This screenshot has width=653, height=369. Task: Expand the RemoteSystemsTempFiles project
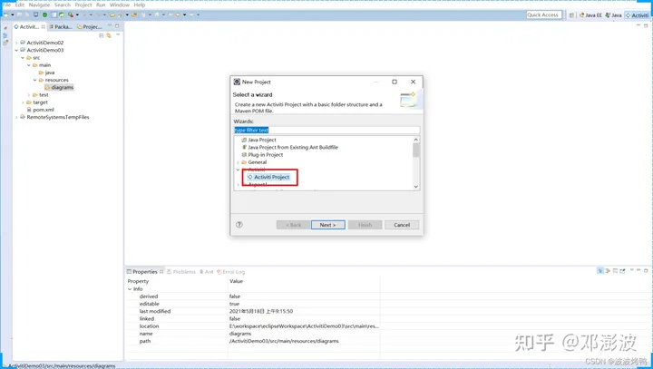tap(16, 118)
